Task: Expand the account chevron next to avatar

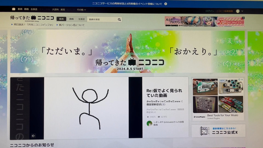Action: (242, 11)
